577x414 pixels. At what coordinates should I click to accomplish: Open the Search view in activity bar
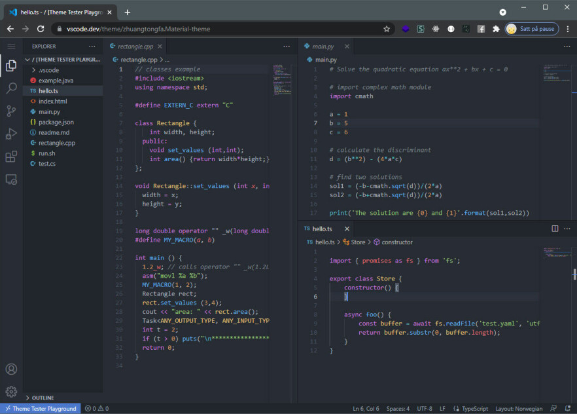11,88
